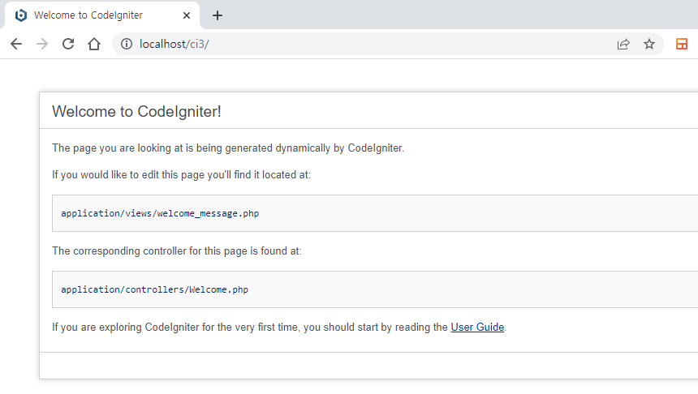
Task: Click the browser back arrow
Action: (16, 44)
